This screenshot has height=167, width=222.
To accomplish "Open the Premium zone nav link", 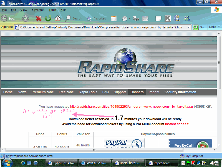I will [x=43, y=92].
